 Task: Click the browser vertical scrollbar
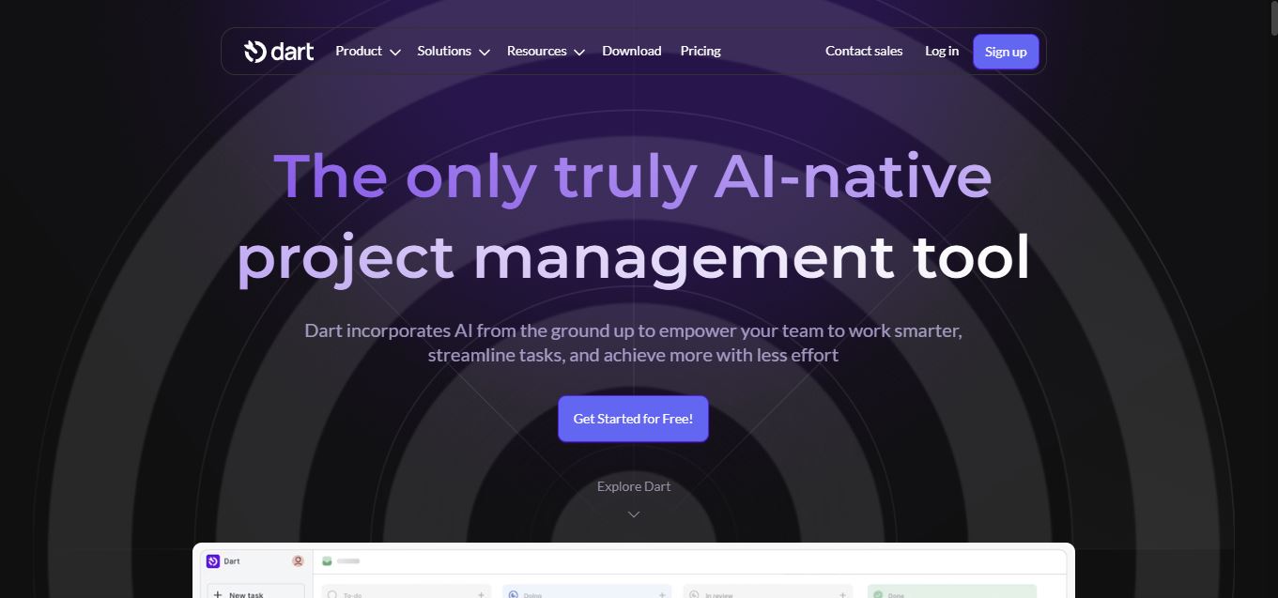click(x=1270, y=299)
